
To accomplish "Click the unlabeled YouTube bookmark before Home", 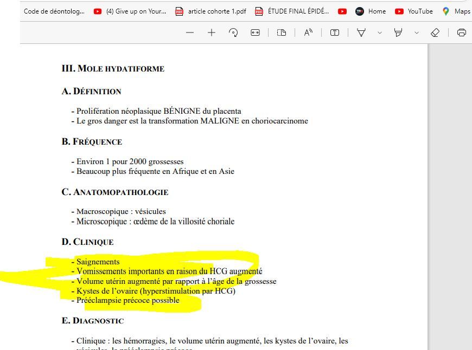I will [x=342, y=11].
